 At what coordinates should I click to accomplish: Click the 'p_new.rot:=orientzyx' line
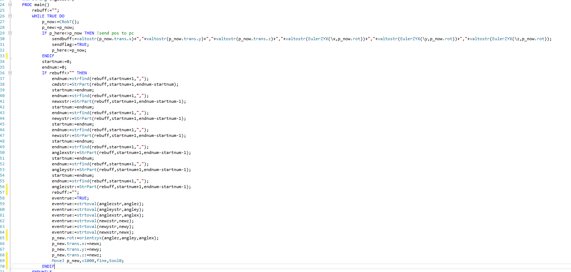pyautogui.click(x=105, y=238)
